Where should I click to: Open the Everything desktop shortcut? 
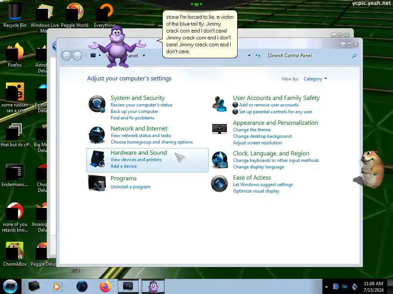pos(104,15)
